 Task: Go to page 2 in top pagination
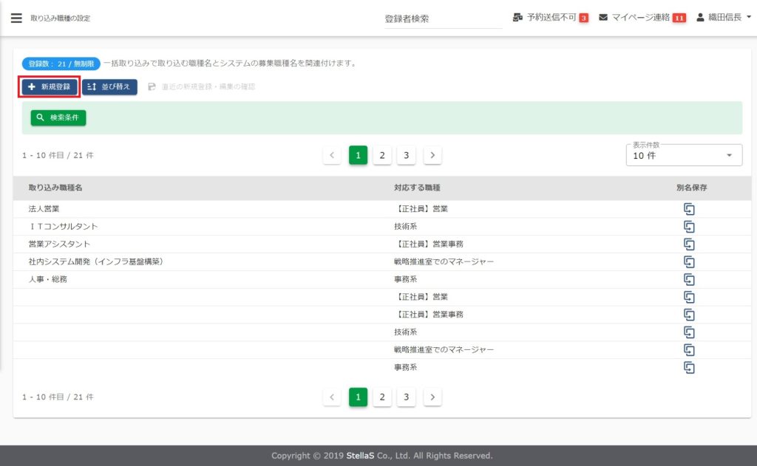[x=381, y=155]
